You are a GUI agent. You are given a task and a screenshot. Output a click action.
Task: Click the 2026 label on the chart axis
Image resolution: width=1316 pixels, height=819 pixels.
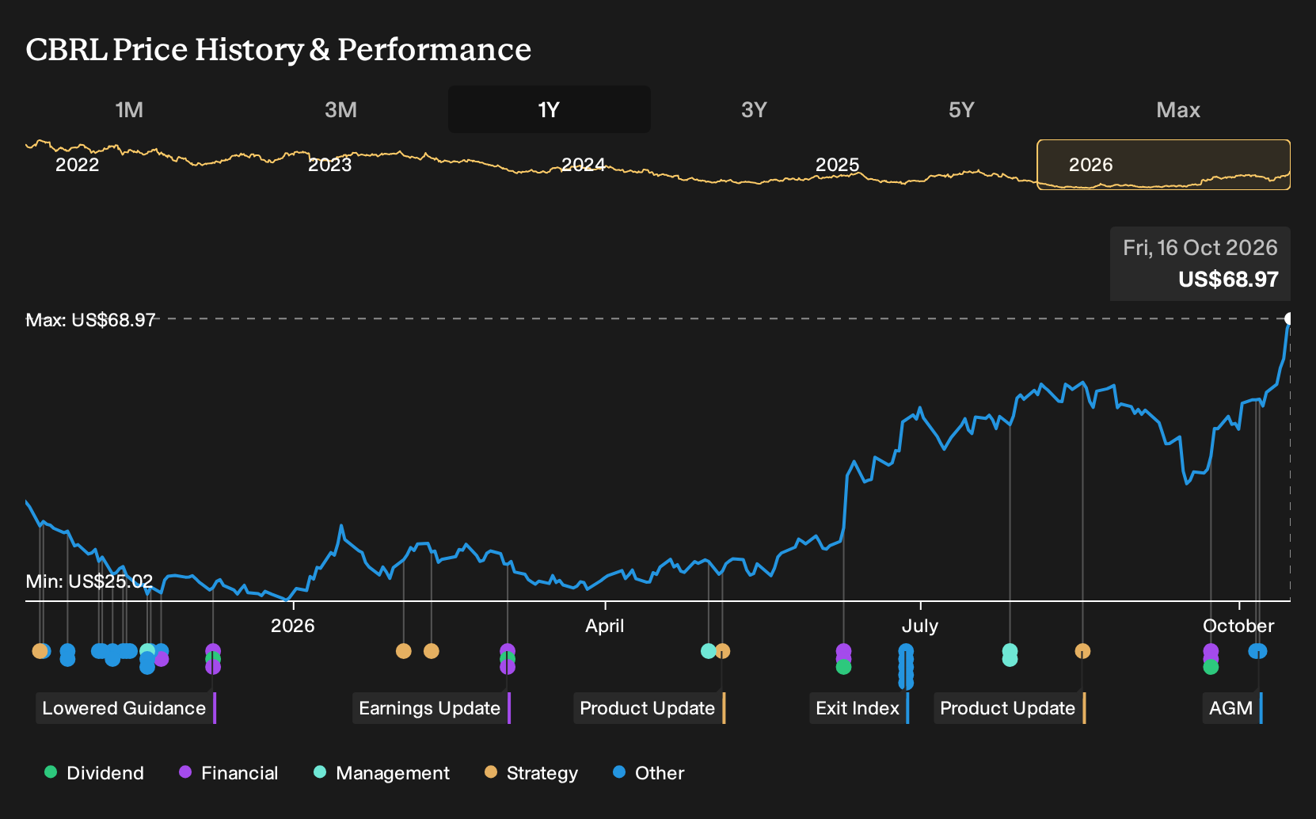tap(293, 626)
